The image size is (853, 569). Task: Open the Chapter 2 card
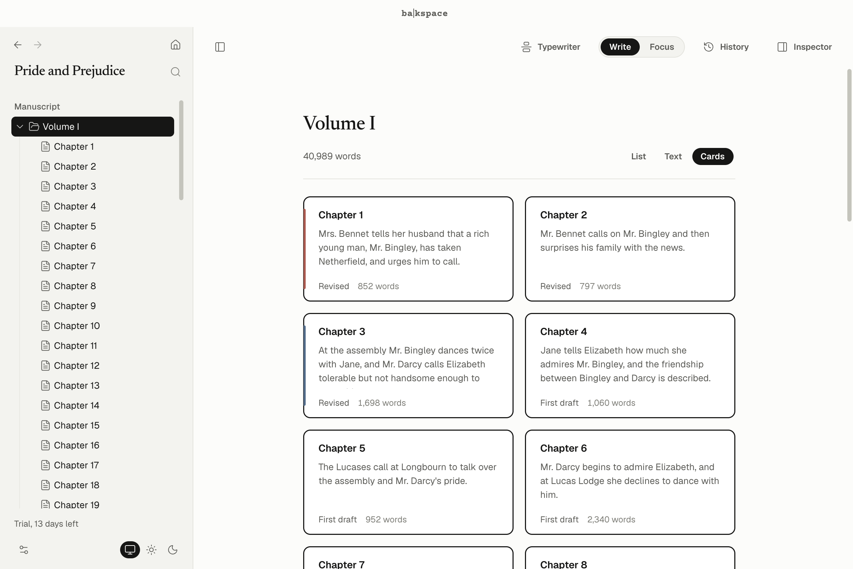coord(630,249)
